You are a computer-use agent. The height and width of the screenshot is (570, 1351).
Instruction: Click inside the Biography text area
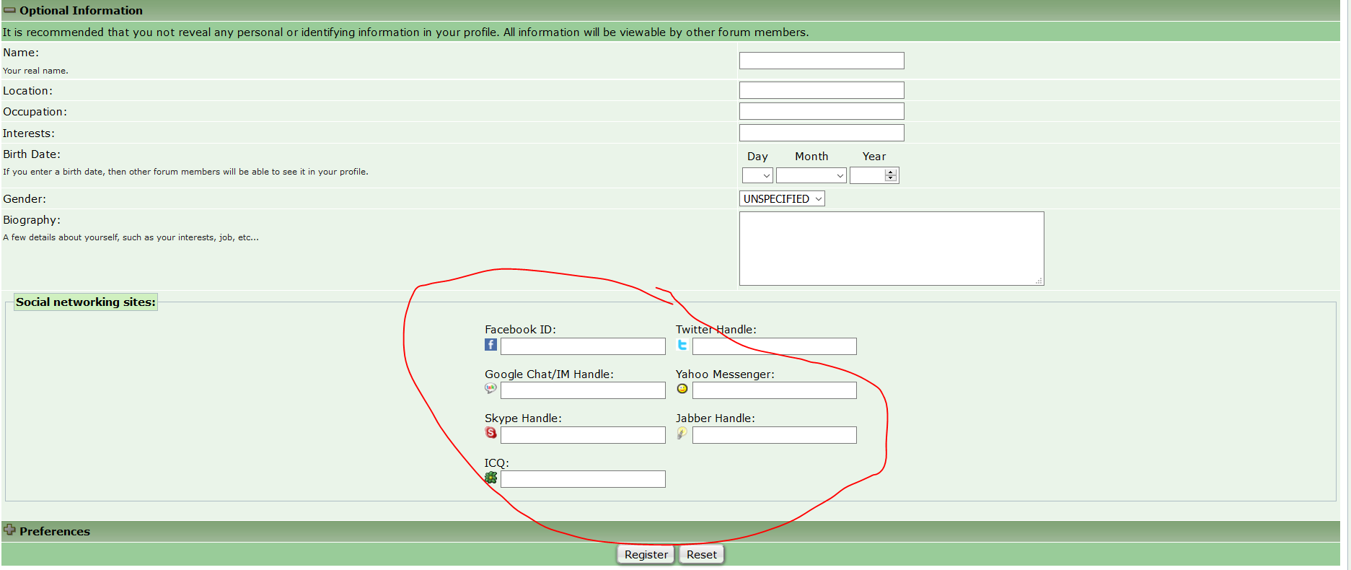click(x=891, y=248)
